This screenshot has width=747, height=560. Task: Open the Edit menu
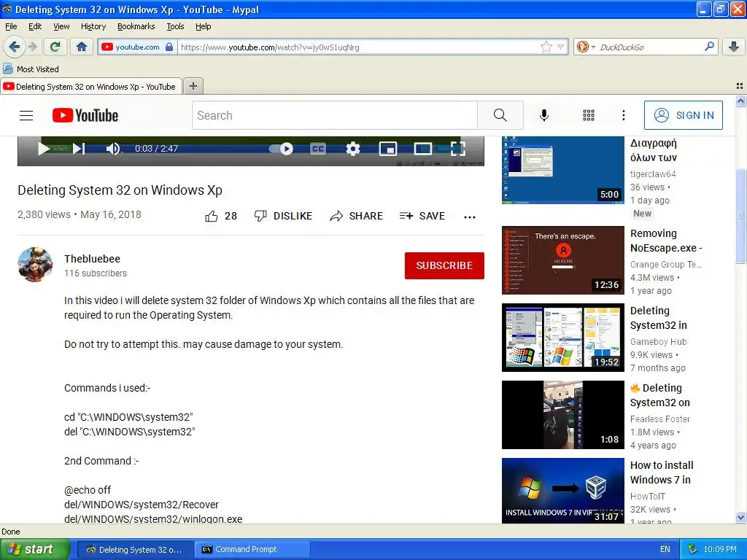click(x=35, y=26)
